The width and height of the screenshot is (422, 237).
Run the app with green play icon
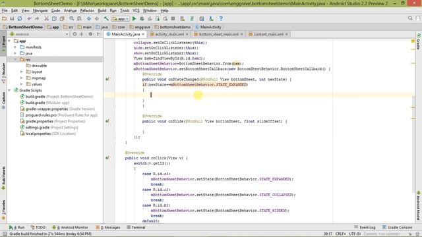134,19
